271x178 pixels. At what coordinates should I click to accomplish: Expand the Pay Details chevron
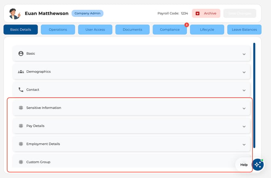tap(244, 126)
